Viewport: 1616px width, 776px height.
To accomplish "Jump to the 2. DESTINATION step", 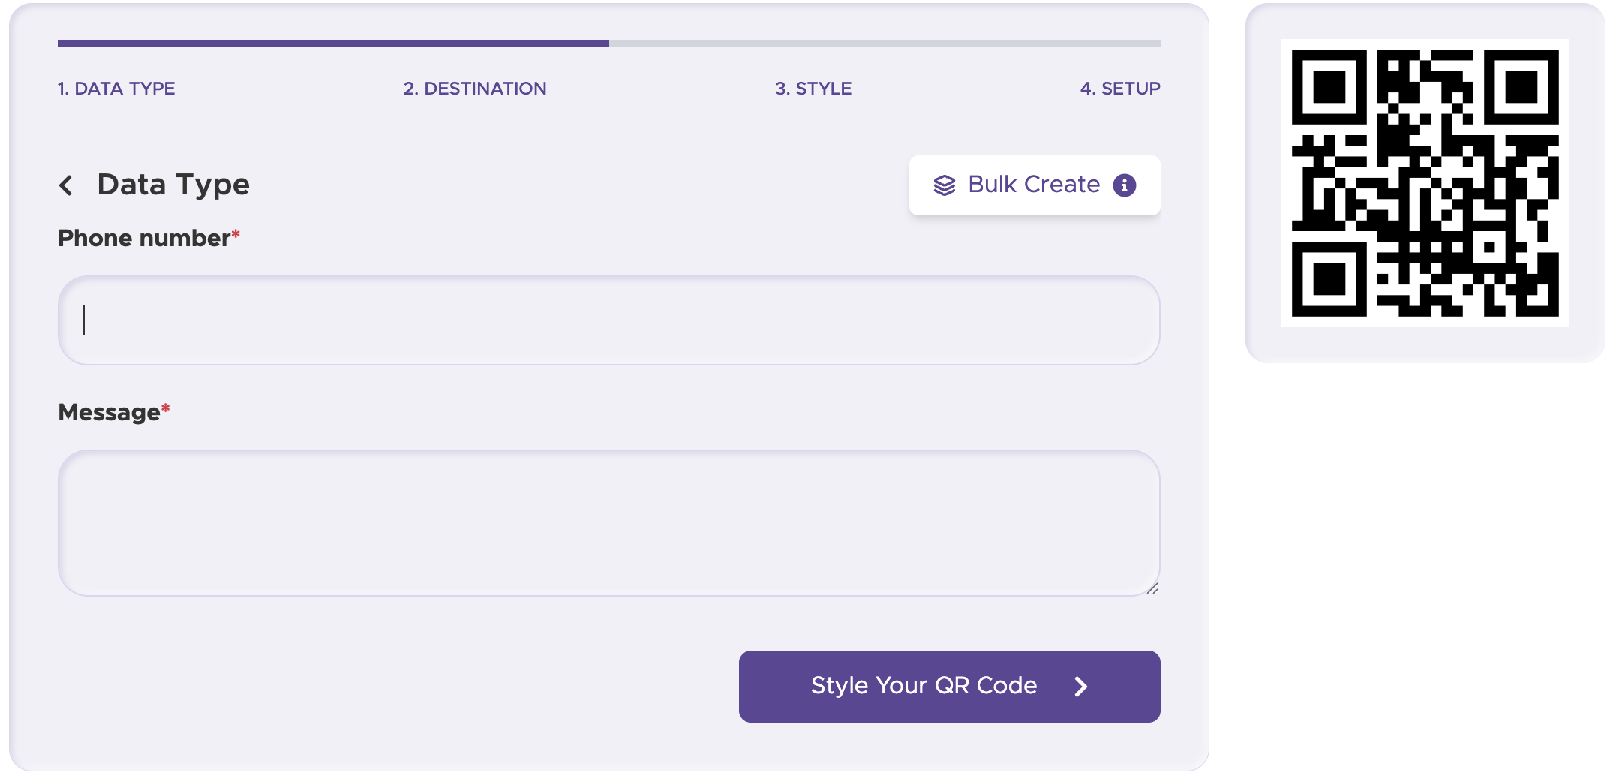I will [x=475, y=89].
